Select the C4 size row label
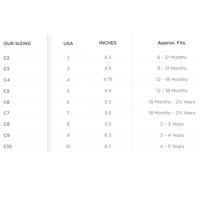The image size is (201, 201). tap(7, 80)
